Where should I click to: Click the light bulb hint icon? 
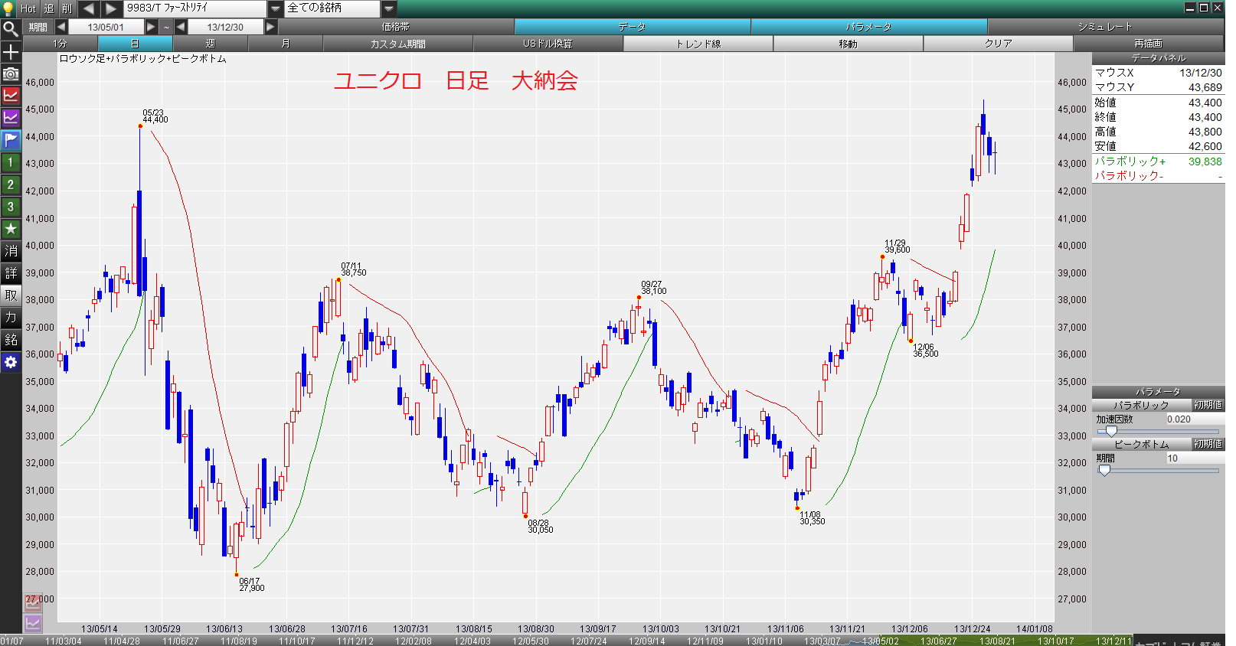pyautogui.click(x=8, y=8)
